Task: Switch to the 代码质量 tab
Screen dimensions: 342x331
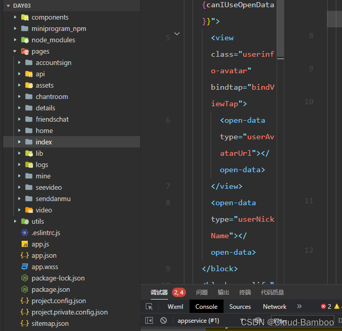Action: (x=272, y=292)
